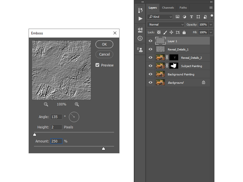Image resolution: width=243 pixels, height=182 pixels.
Task: Click the pixel layer filter icon
Action: point(178,17)
